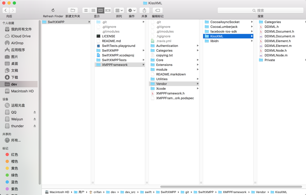Select XMPPFram...ork.podspec file
This screenshot has height=195, width=306.
pyautogui.click(x=174, y=98)
